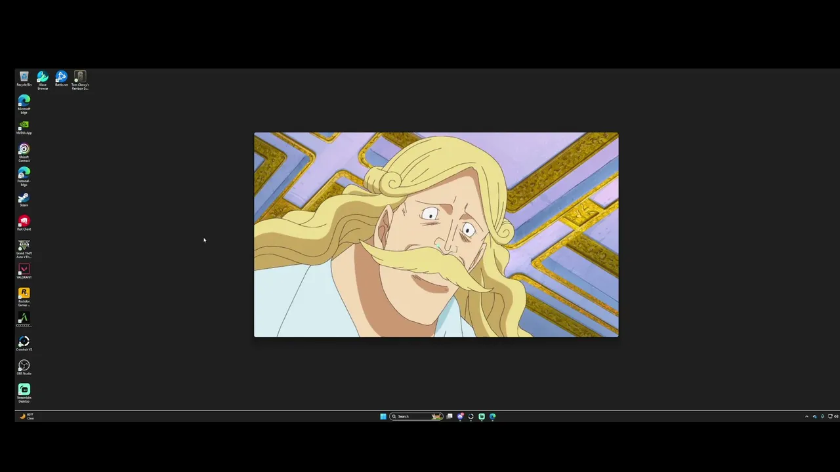840x472 pixels.
Task: Select the Microsoft Edge desktop shortcut
Action: click(x=24, y=104)
